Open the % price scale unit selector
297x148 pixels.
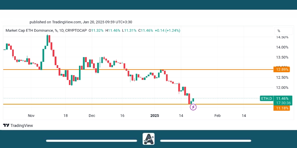[279, 31]
